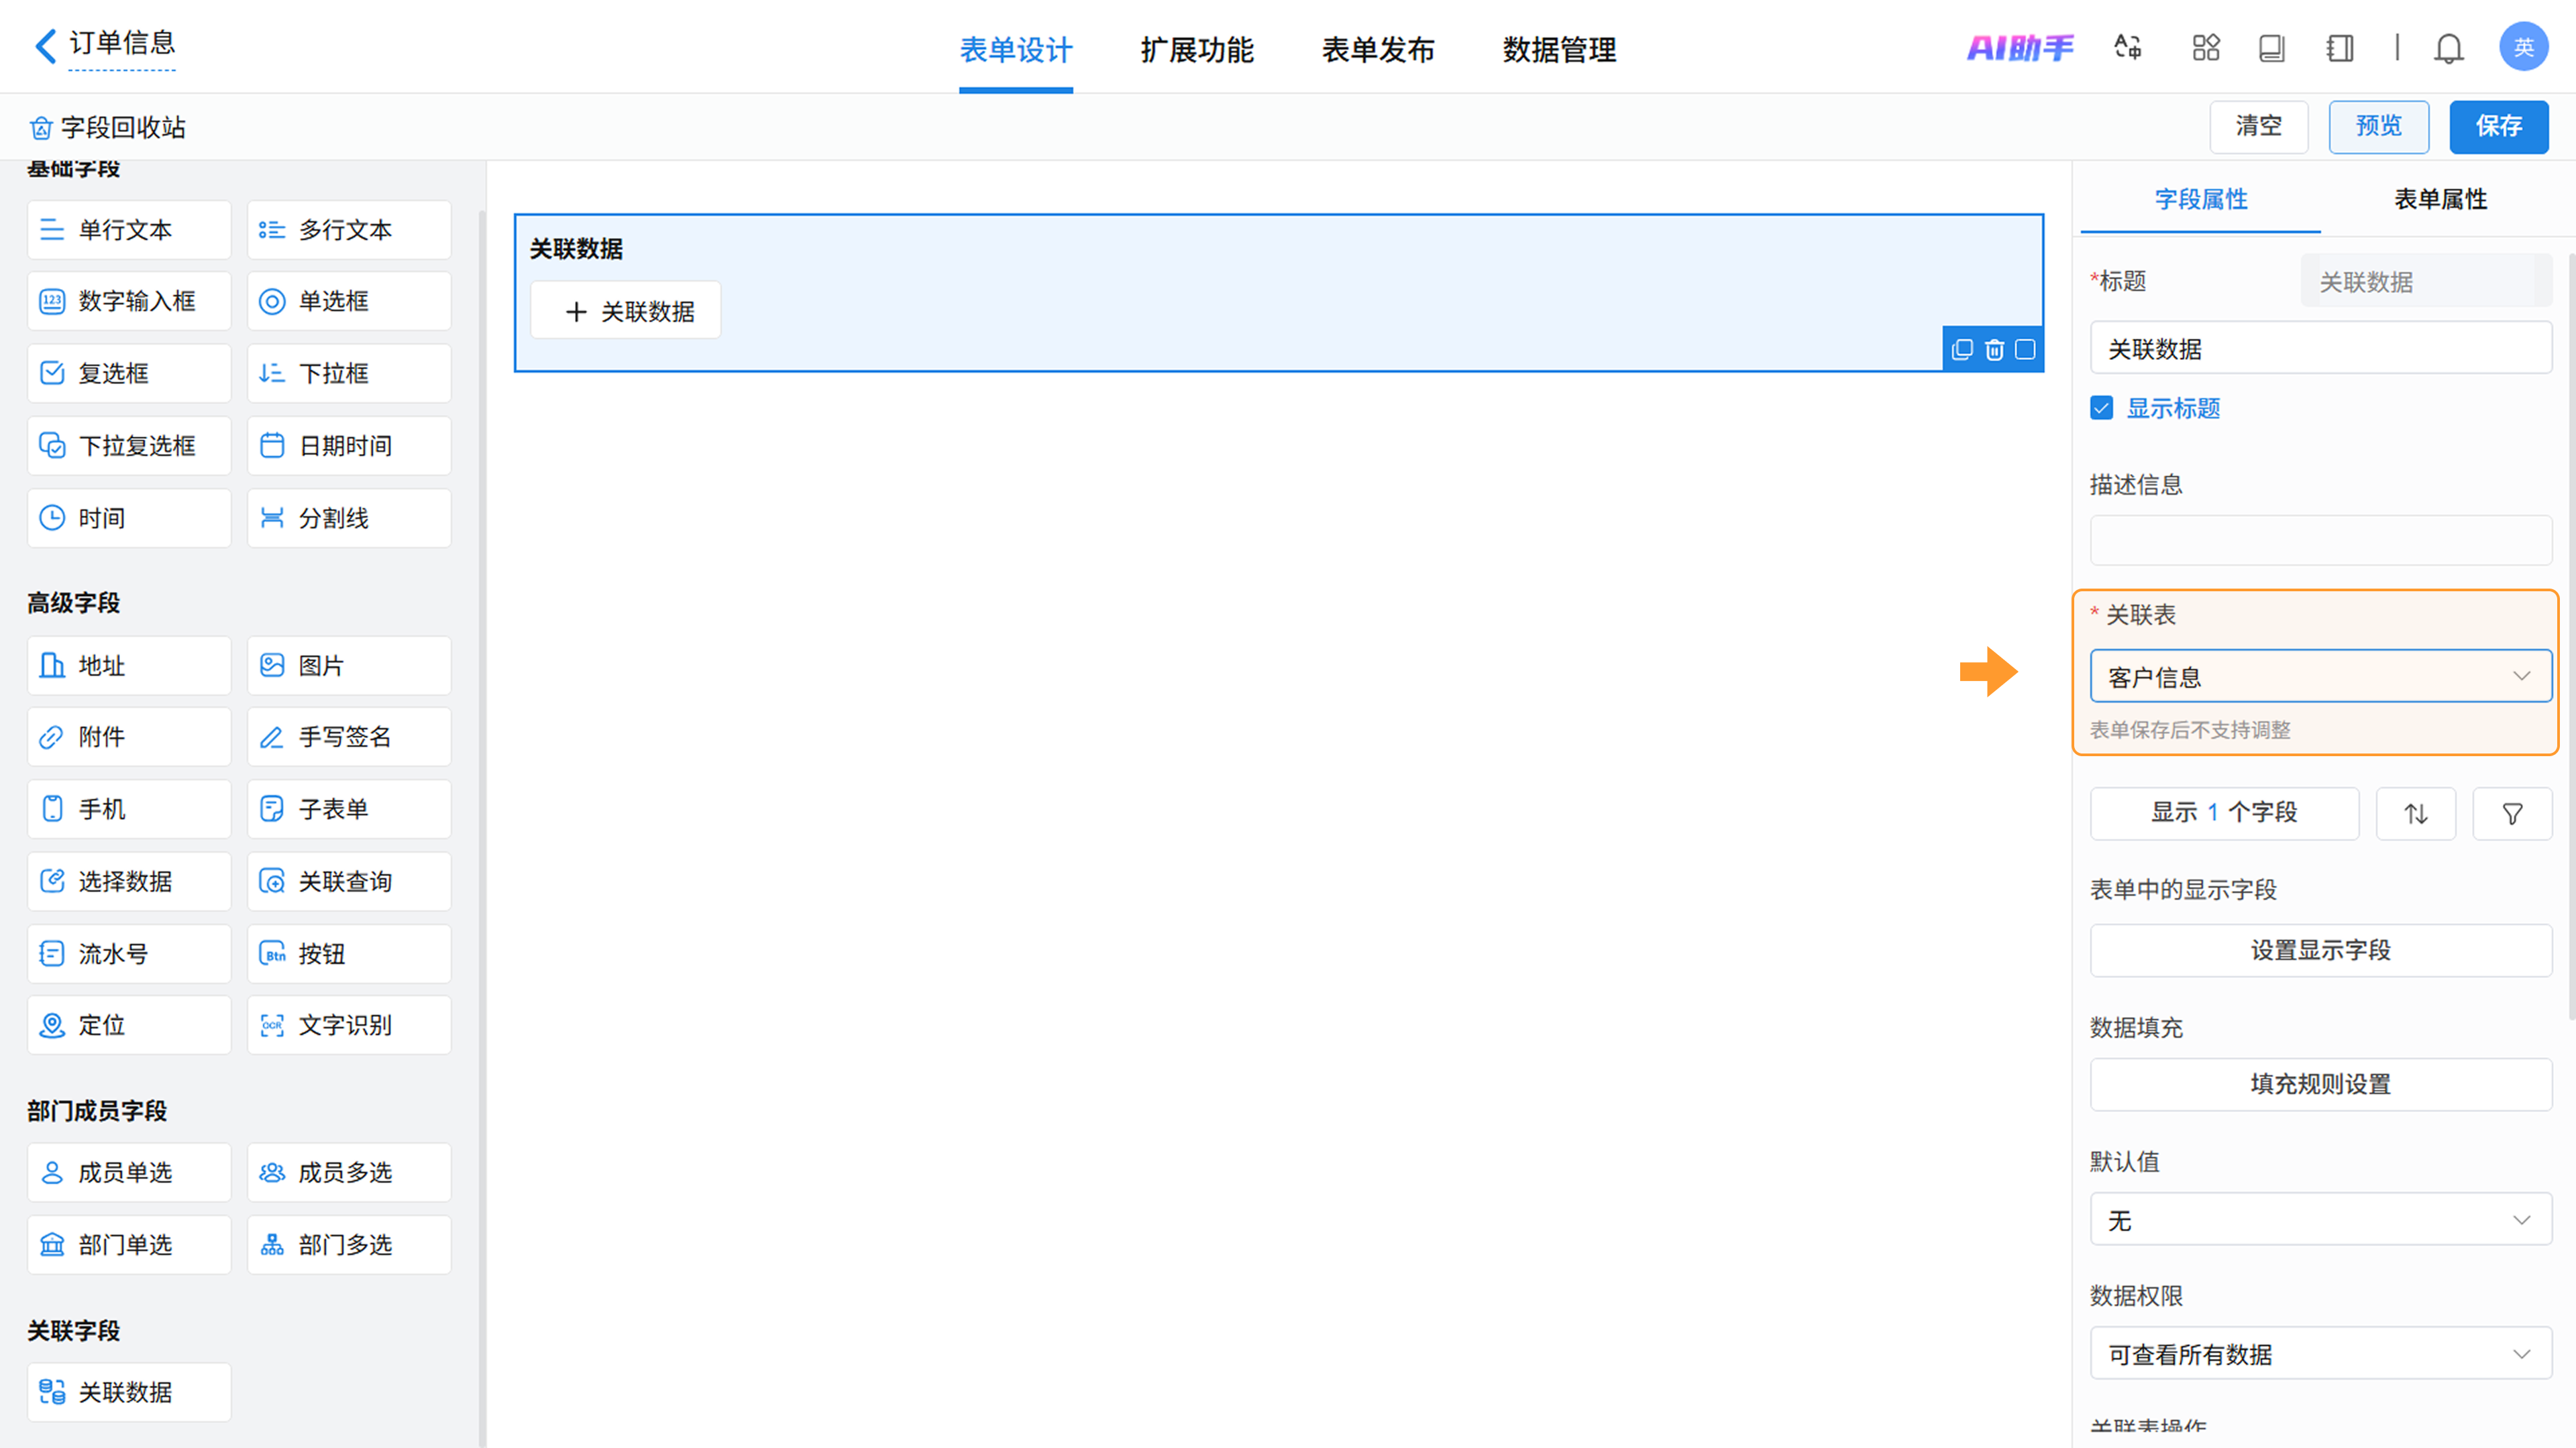This screenshot has width=2576, height=1448.
Task: Go to the 数据管理 tab
Action: click(x=1559, y=49)
